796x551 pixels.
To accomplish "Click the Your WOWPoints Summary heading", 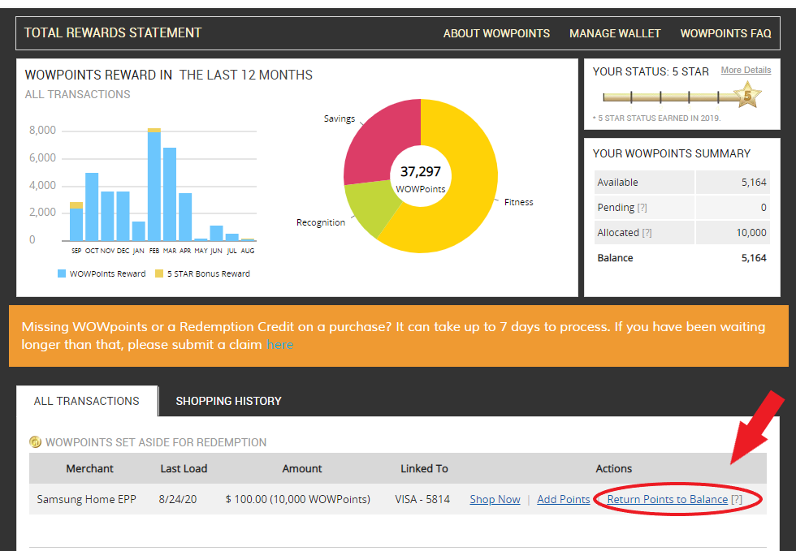I will click(x=672, y=153).
